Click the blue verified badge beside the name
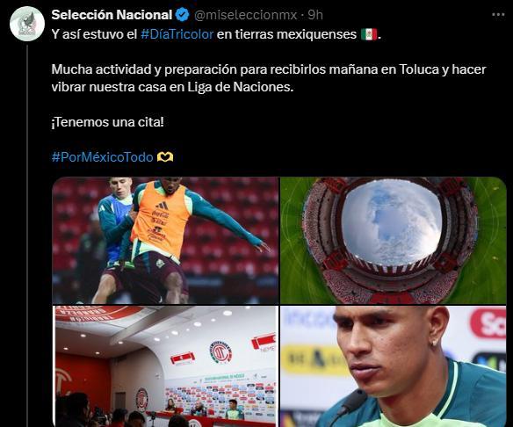 click(183, 15)
